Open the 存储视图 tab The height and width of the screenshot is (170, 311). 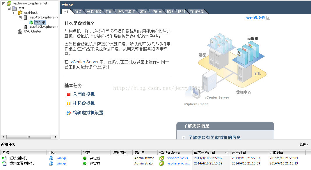coord(197,12)
